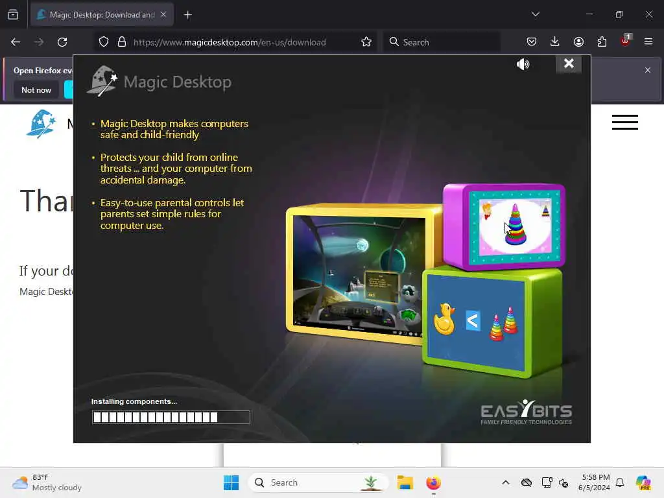Select the Magic Desktop Download tab
The width and height of the screenshot is (664, 498).
(x=102, y=15)
